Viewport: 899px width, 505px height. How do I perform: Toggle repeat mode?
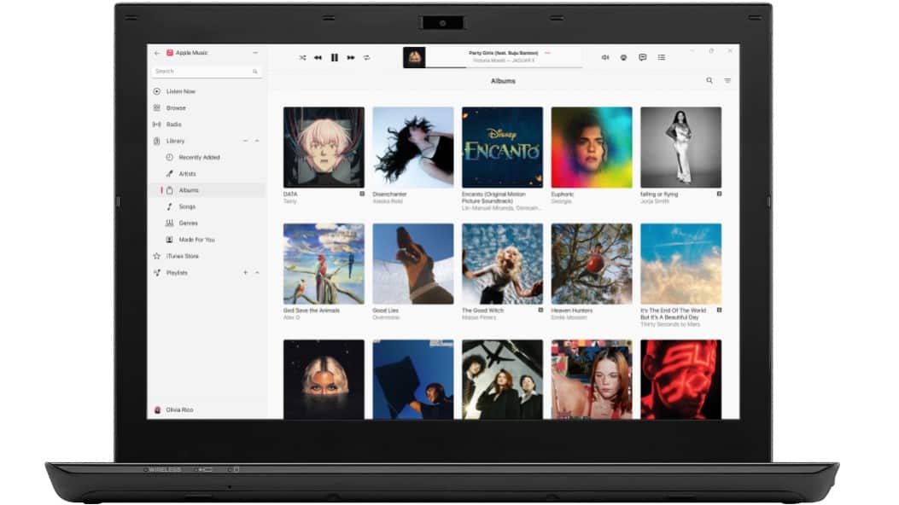coord(366,57)
